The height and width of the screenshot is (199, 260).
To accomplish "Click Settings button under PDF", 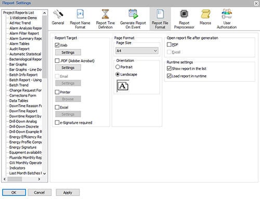I will tap(68, 68).
